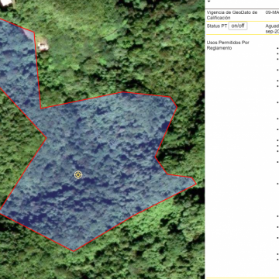
Task: Select the Vigencia de GeoDato de Calificación label
Action: point(232,15)
